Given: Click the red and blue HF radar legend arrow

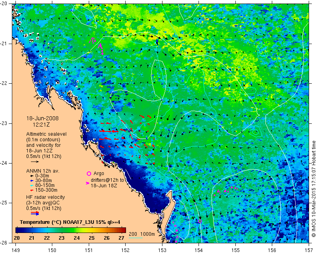Looking at the screenshot, I should 35,213.
